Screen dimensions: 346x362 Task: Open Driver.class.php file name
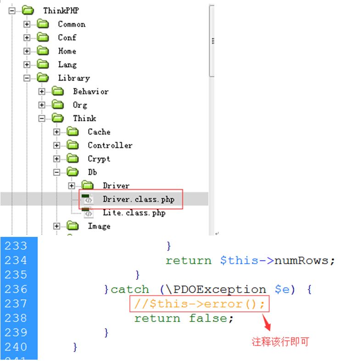pos(139,199)
